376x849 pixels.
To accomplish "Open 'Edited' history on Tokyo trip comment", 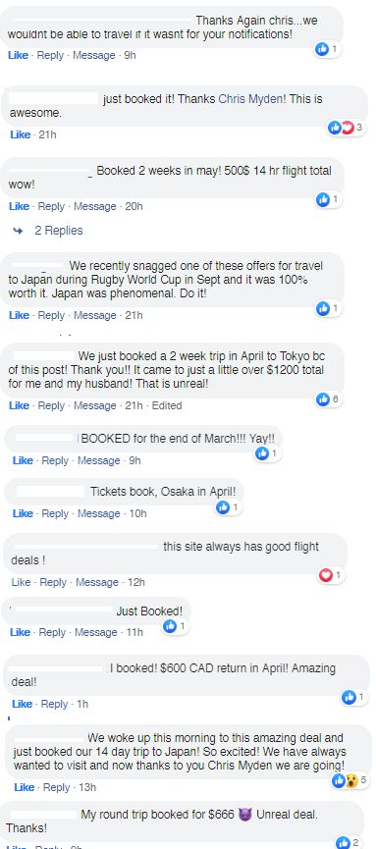I will (x=167, y=405).
